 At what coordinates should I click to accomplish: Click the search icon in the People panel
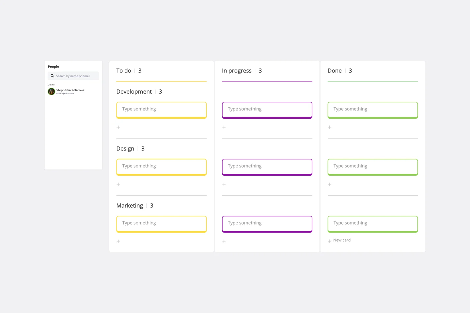point(53,76)
